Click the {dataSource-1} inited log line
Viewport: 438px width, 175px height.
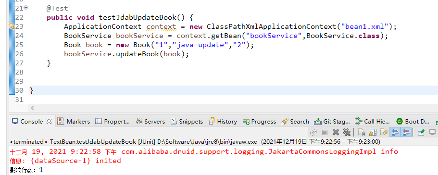click(65, 161)
